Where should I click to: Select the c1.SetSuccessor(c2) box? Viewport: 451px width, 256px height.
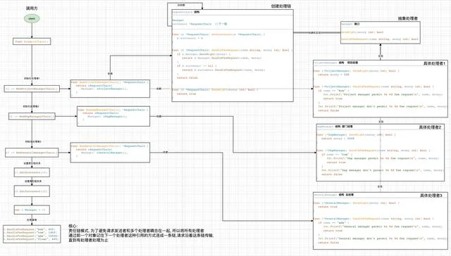(x=32, y=172)
